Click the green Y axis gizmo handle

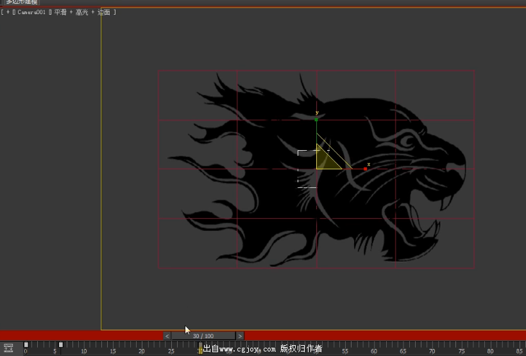(316, 119)
